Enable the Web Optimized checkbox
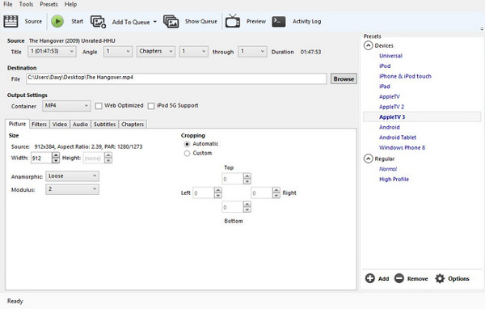The width and height of the screenshot is (485, 309). pyautogui.click(x=99, y=106)
